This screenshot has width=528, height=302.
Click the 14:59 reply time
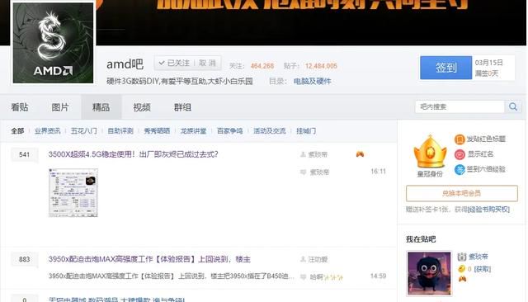(378, 276)
